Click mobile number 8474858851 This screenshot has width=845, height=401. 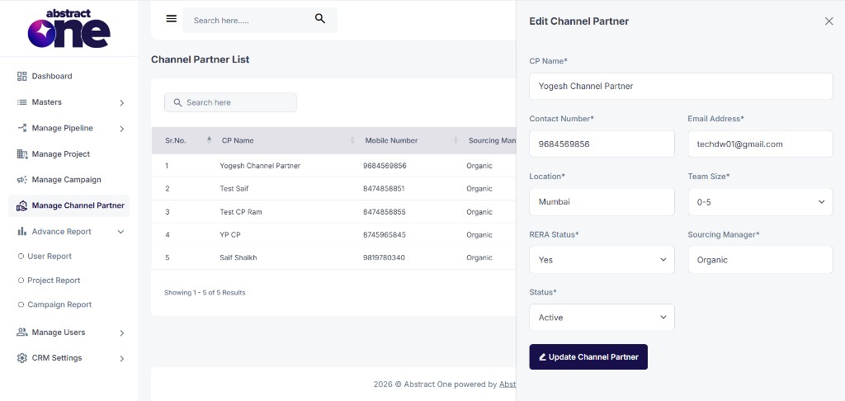pos(384,189)
